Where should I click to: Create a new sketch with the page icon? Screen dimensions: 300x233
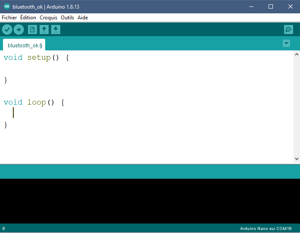click(x=32, y=30)
